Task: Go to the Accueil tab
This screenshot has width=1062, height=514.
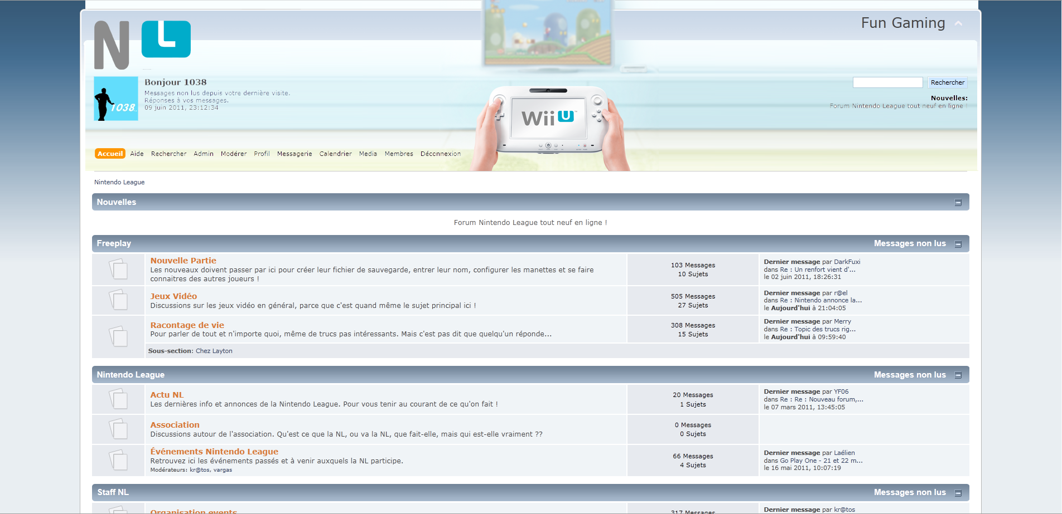Action: tap(110, 154)
